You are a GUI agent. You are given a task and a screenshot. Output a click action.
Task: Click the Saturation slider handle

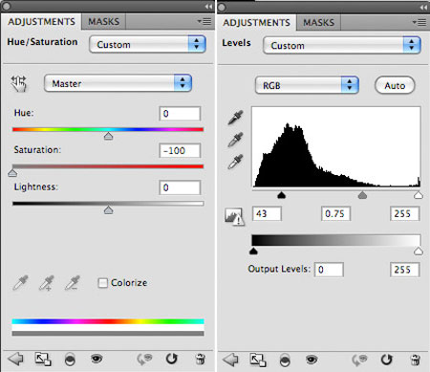[x=12, y=173]
